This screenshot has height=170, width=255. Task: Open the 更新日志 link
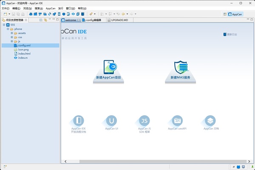click(230, 34)
